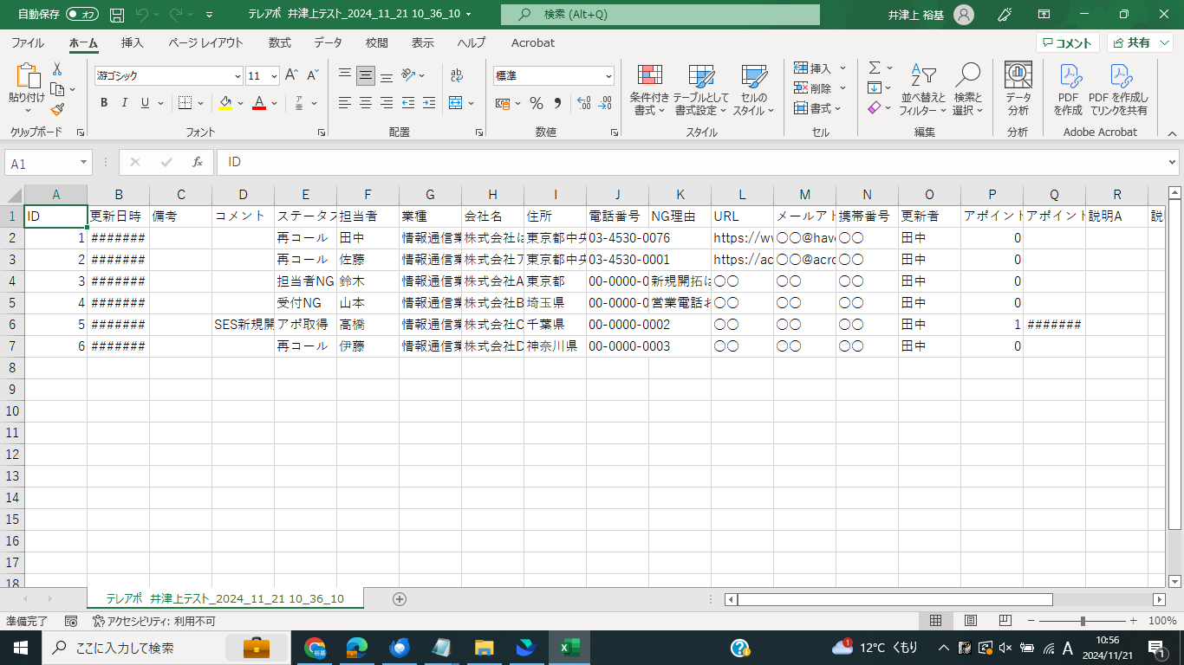Open Conditional Formatting (条件付き書式)
Viewport: 1184px width, 665px height.
649,90
